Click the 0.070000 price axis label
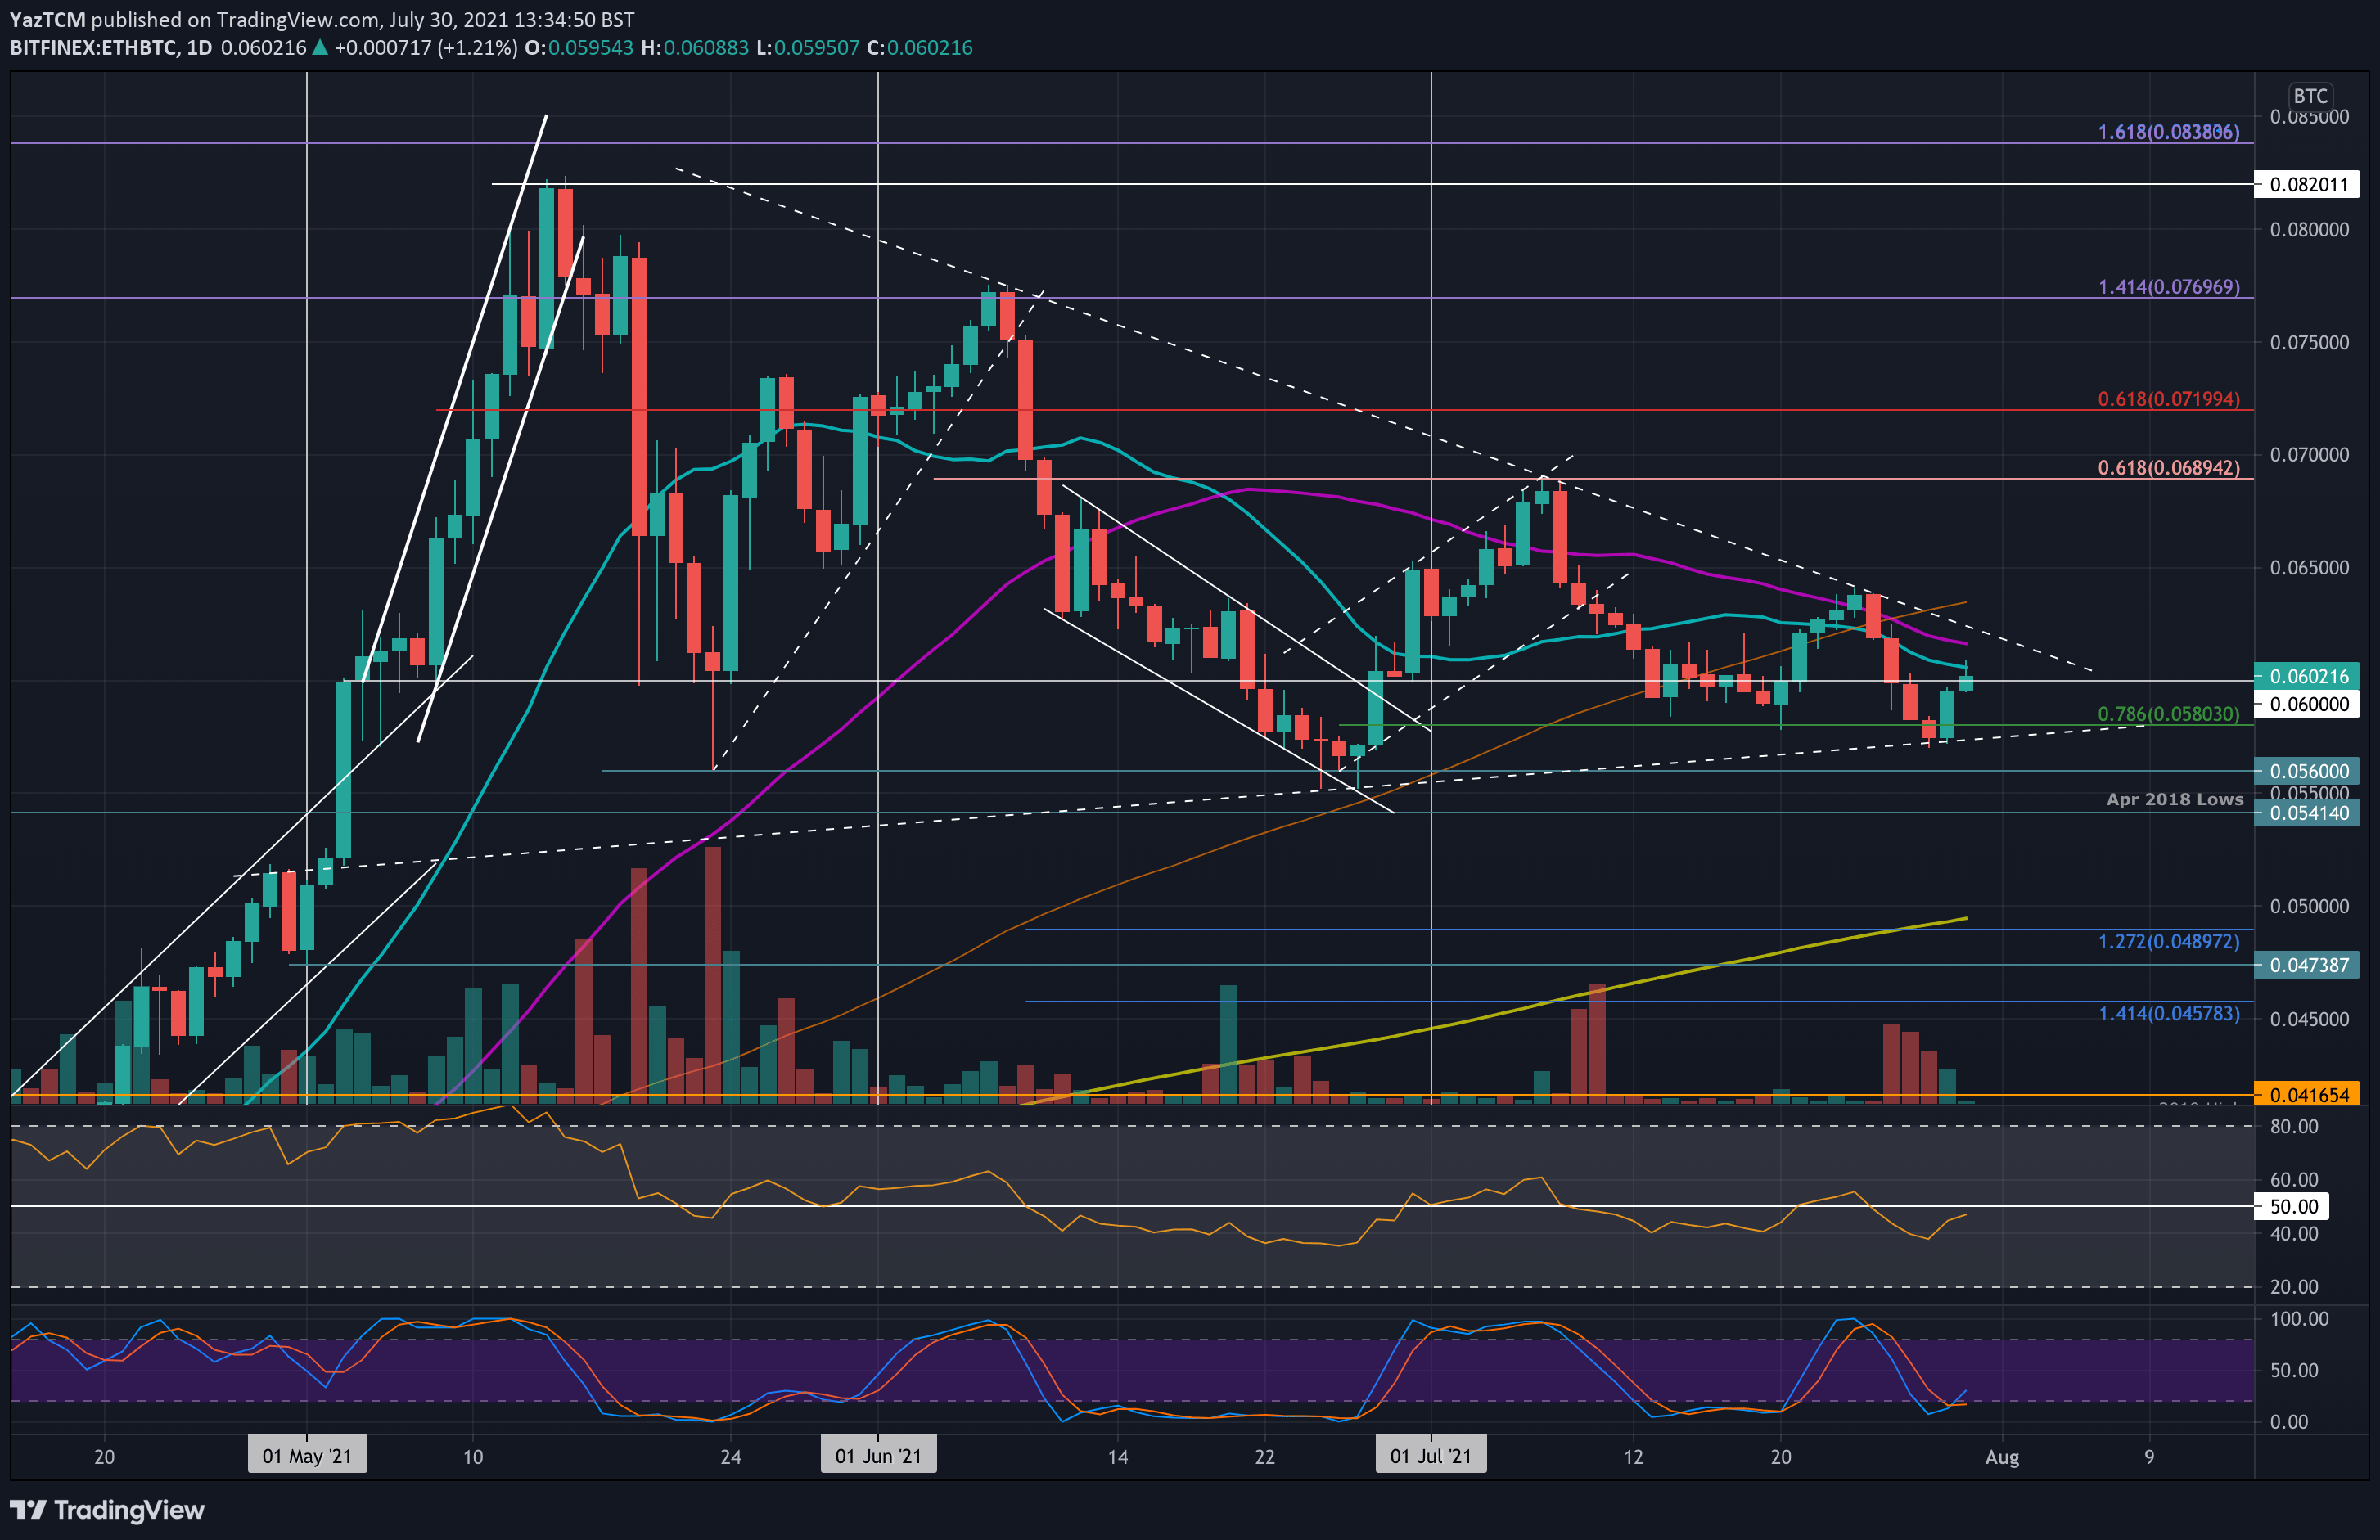Image resolution: width=2380 pixels, height=1540 pixels. [x=2309, y=455]
